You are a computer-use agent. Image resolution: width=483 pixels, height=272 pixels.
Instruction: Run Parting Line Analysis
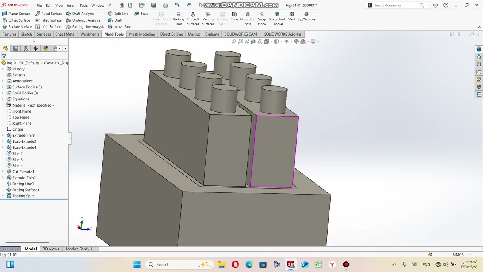85,27
